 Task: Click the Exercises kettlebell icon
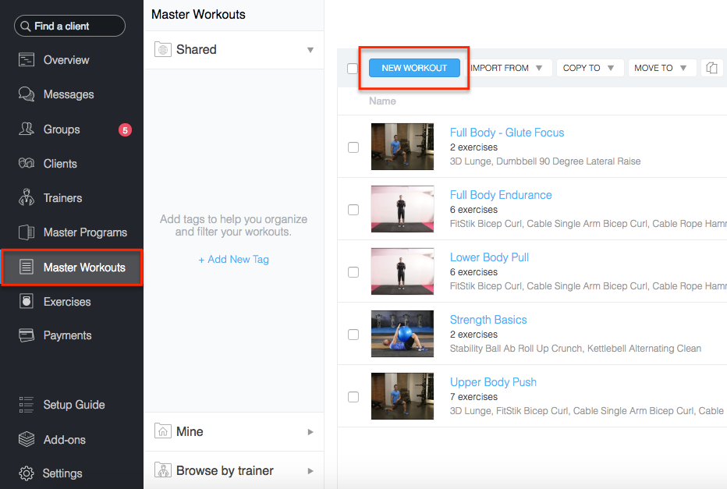pyautogui.click(x=27, y=301)
